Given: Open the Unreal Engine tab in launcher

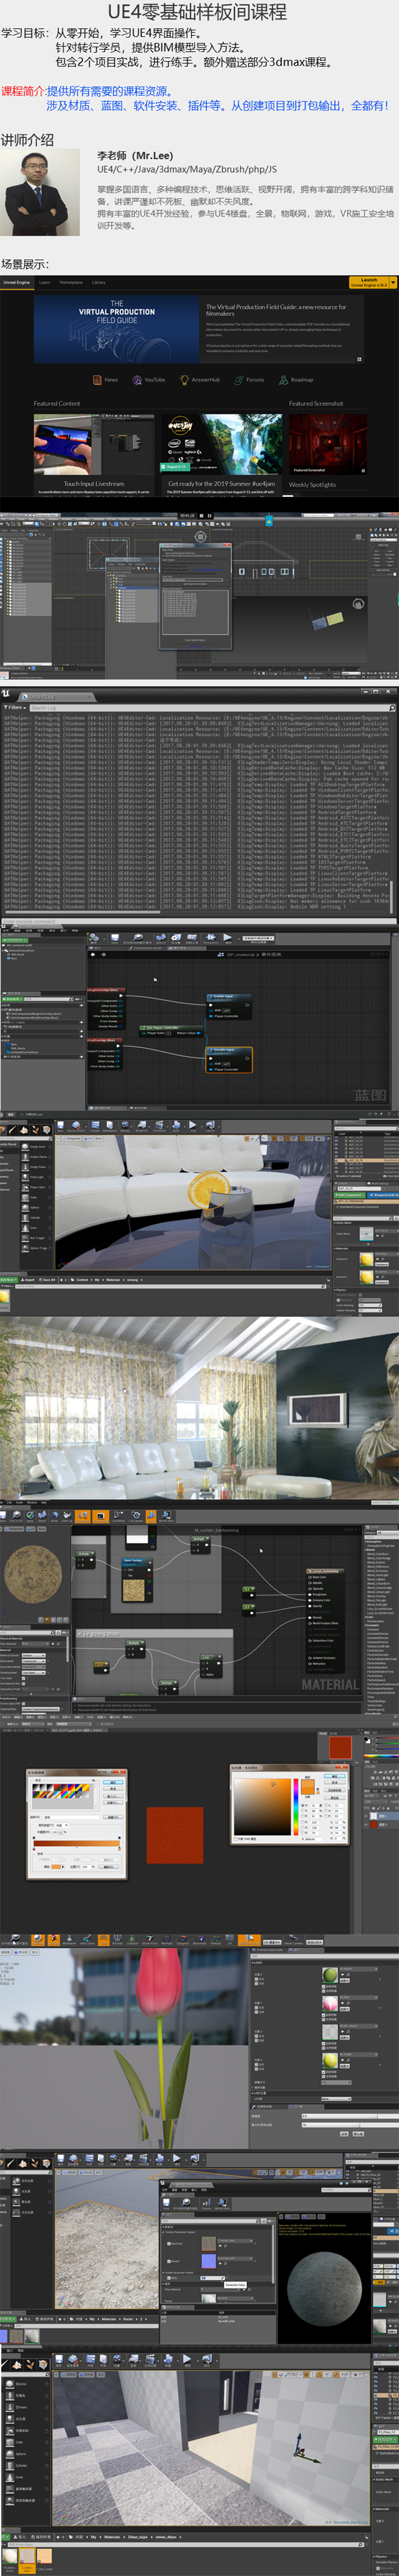Looking at the screenshot, I should click(16, 282).
